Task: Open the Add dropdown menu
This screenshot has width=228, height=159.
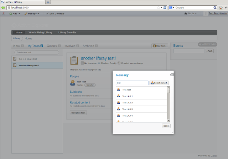Action: (x=15, y=14)
